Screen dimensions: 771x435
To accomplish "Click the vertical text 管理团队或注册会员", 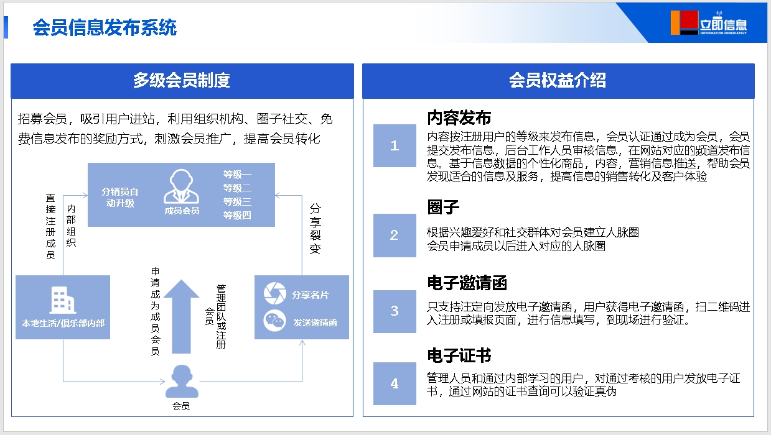I will coord(215,316).
